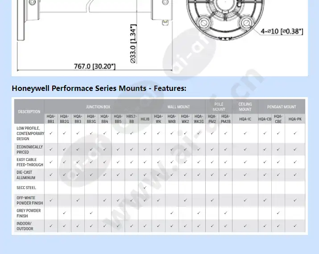The image size is (319, 254).
Task: Select the HQA-BB3G column header
Action: coord(91,119)
